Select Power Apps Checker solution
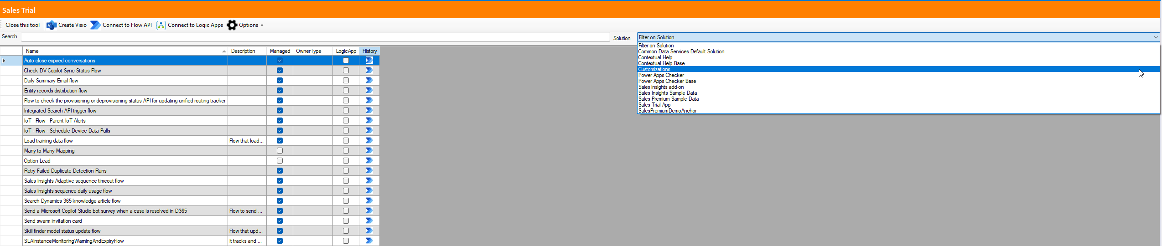This screenshot has height=246, width=1162. tap(898, 75)
